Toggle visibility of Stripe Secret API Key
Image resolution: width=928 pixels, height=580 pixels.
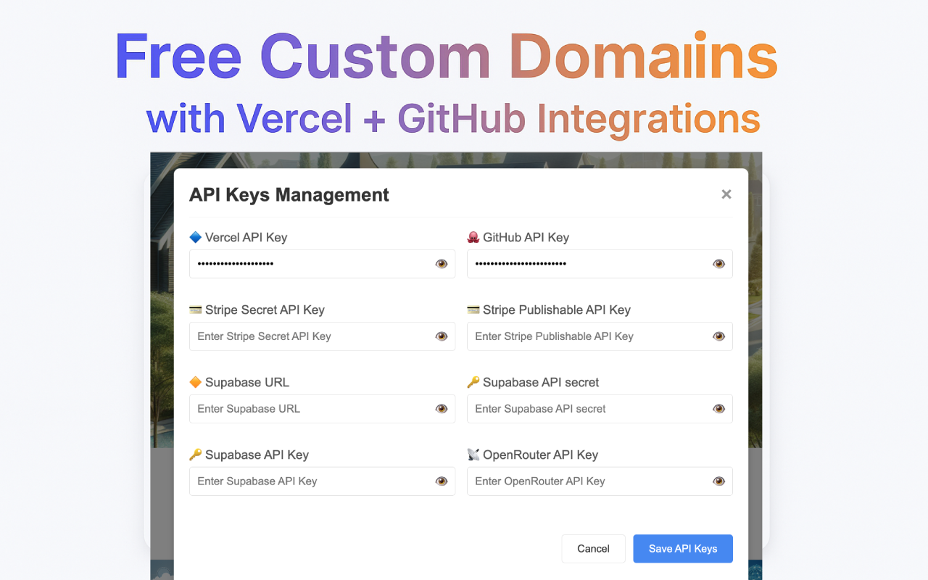(x=441, y=336)
